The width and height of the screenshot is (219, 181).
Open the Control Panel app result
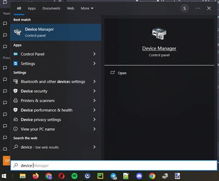pyautogui.click(x=56, y=54)
